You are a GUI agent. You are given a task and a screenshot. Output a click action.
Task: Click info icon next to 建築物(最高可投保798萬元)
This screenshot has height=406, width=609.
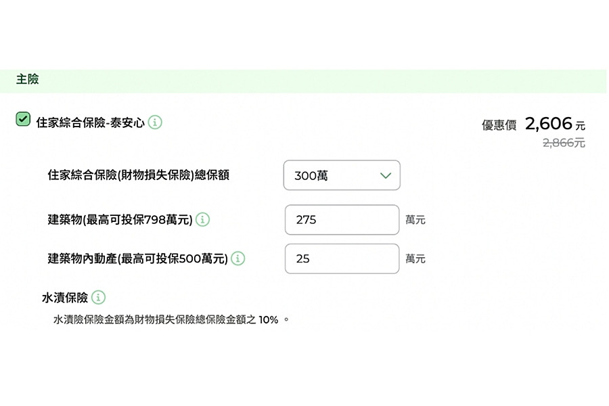click(x=202, y=219)
